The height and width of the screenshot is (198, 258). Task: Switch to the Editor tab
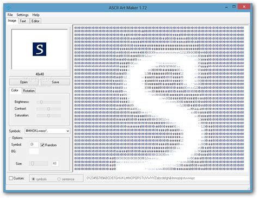pos(35,21)
